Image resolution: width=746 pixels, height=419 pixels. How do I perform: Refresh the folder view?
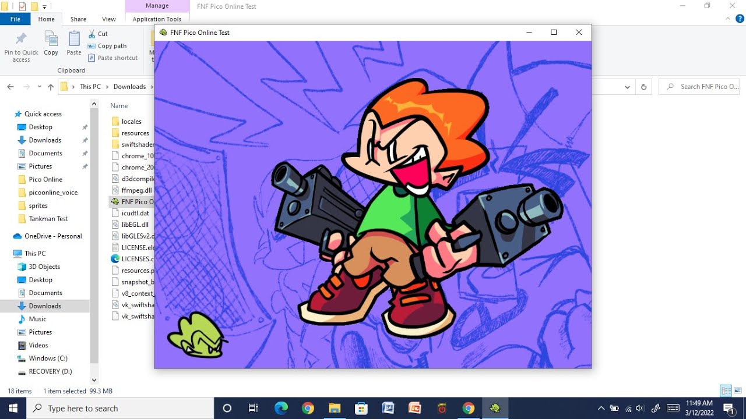pyautogui.click(x=643, y=87)
